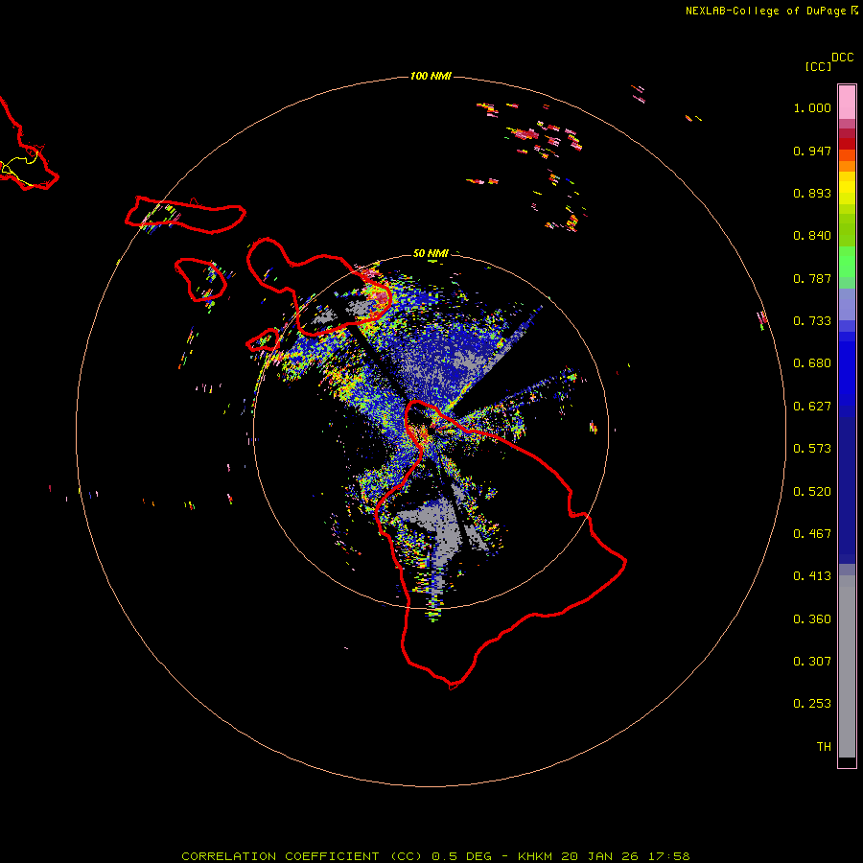This screenshot has height=863, width=863.
Task: Click the 0.520 legend value
Action: 812,492
